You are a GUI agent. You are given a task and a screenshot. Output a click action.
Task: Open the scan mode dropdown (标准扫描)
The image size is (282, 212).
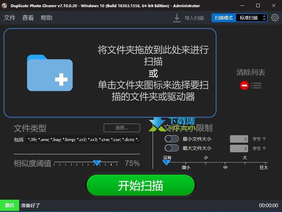[x=253, y=18]
